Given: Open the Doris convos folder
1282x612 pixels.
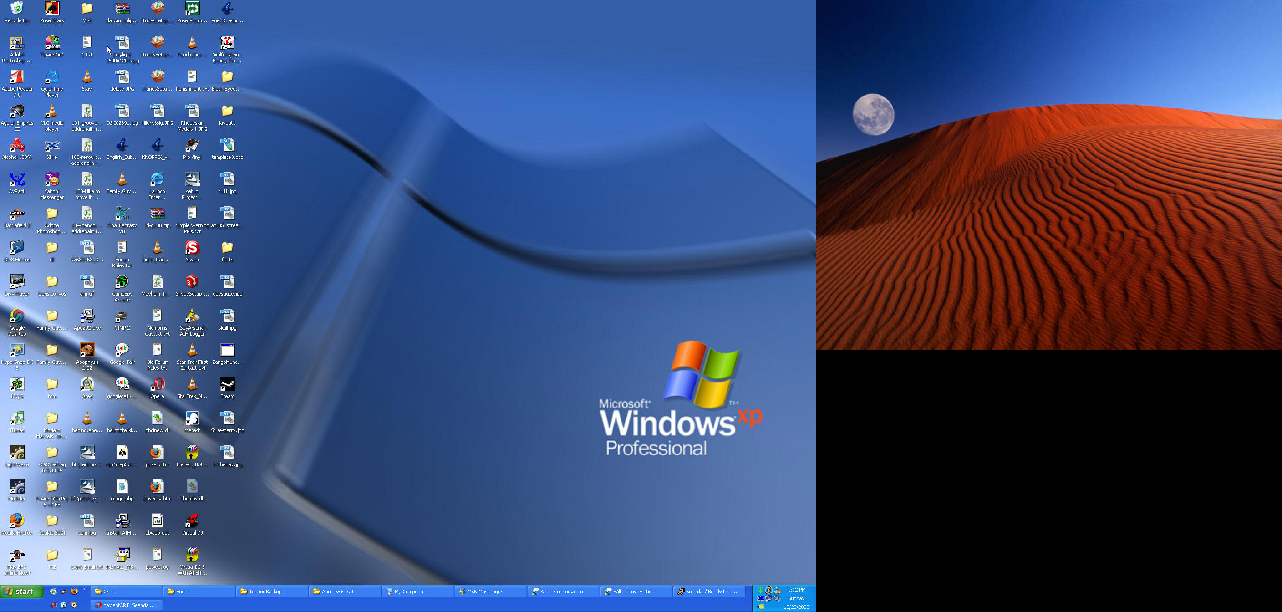Looking at the screenshot, I should click(52, 286).
